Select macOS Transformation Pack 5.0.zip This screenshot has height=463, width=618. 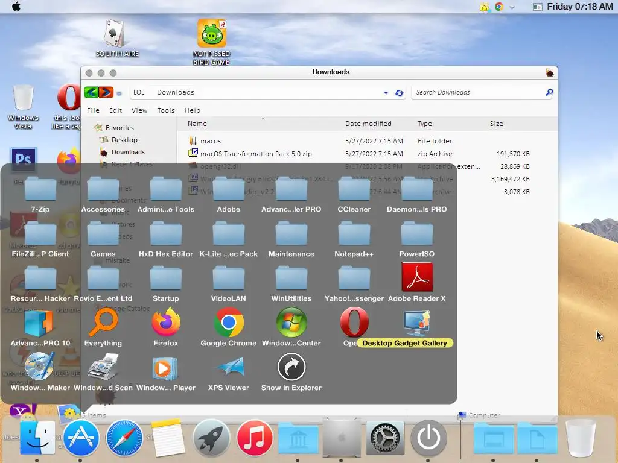tap(359, 154)
